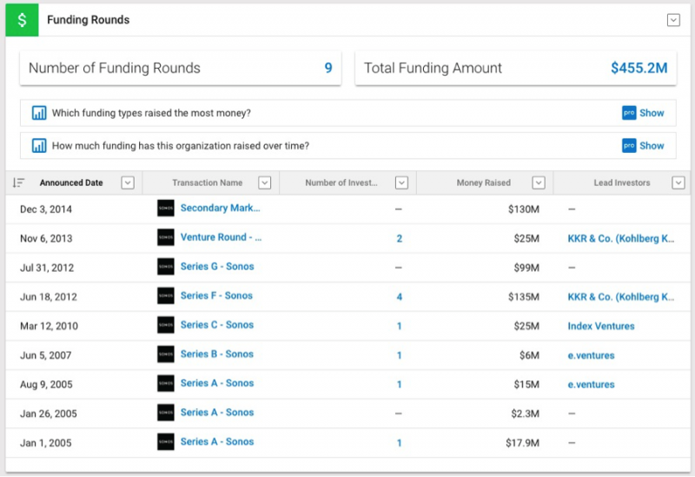
Task: Open Number of Investors column dropdown
Action: pos(401,182)
